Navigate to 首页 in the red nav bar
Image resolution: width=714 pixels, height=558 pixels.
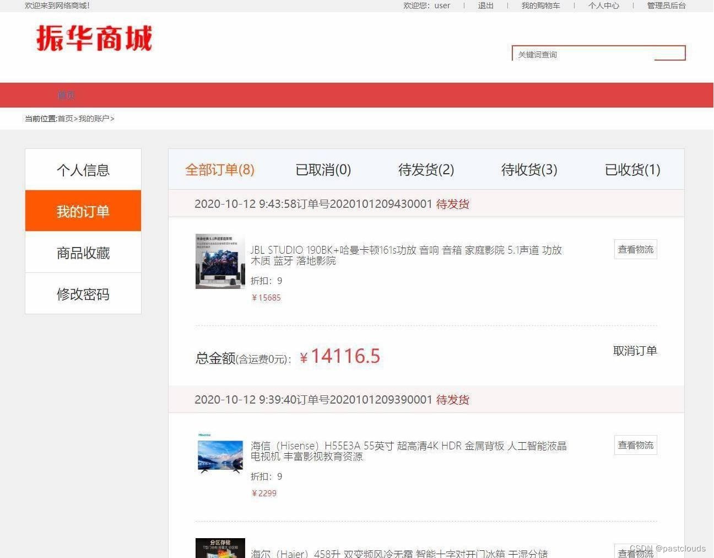pos(66,95)
